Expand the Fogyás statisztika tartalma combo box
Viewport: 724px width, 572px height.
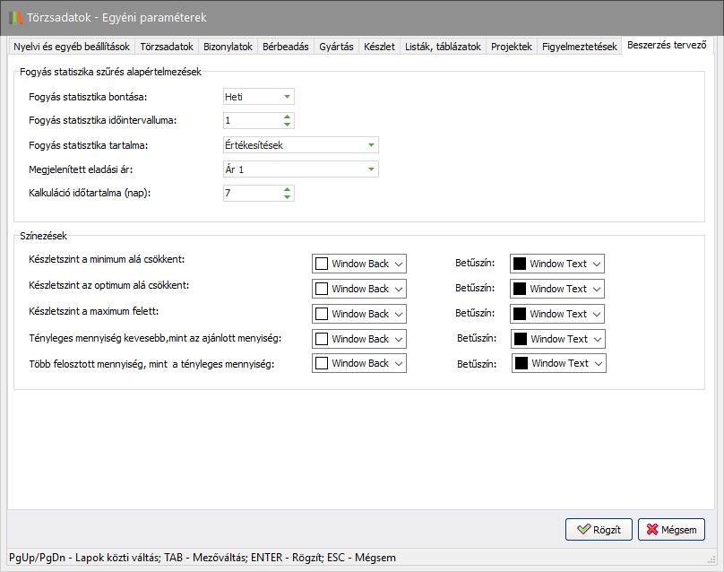coord(371,145)
